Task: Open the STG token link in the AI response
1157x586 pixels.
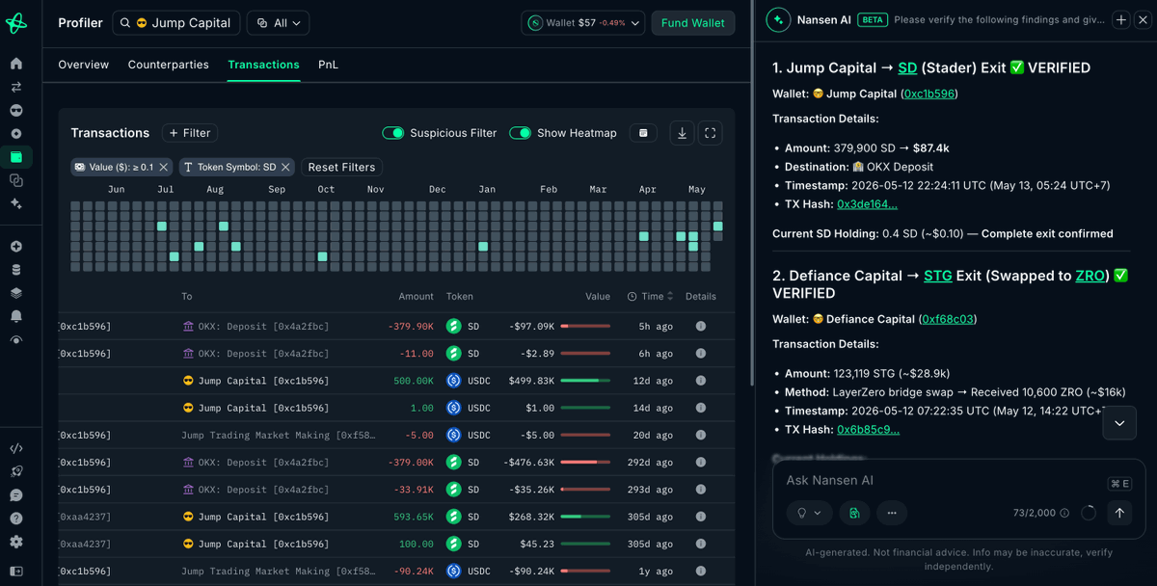Action: [938, 276]
